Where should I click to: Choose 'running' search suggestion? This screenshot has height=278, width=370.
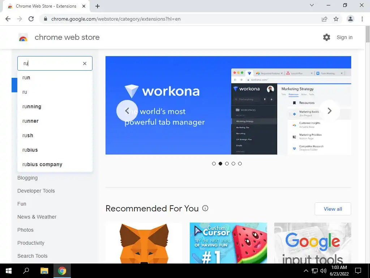[55, 107]
